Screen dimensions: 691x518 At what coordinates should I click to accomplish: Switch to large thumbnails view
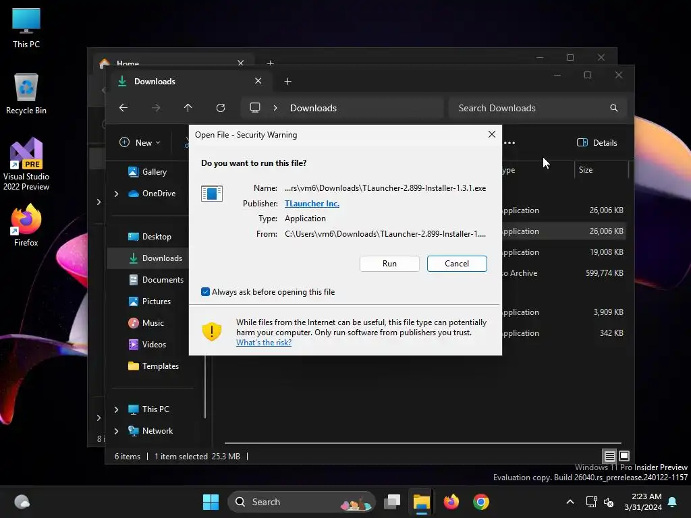pyautogui.click(x=624, y=456)
